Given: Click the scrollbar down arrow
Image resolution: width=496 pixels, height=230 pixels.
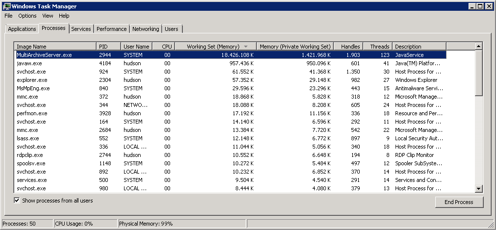Looking at the screenshot, I should [x=479, y=188].
